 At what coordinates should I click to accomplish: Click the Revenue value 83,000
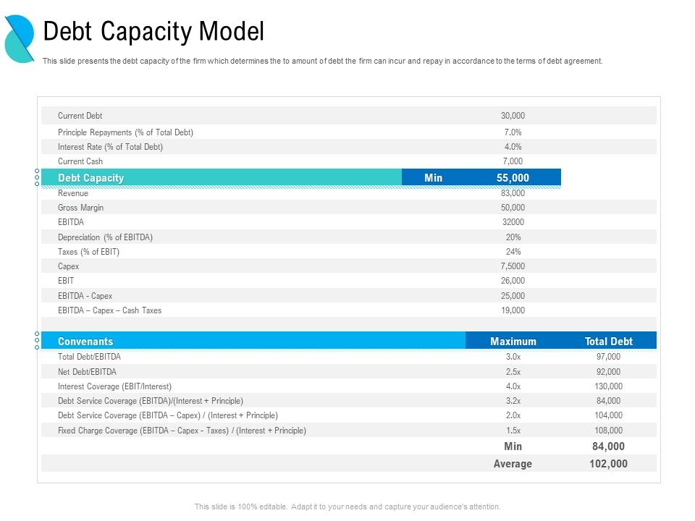513,193
